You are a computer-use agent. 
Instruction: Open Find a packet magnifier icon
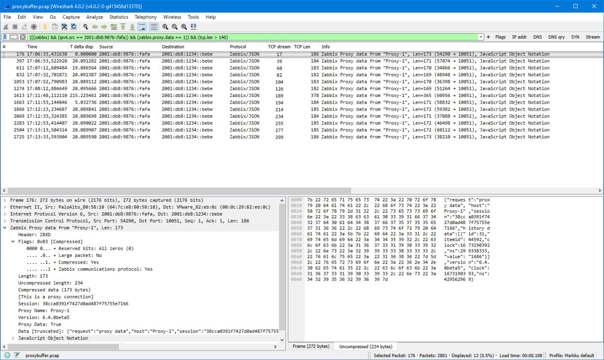[85, 27]
